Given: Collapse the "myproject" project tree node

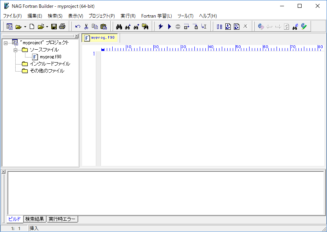Looking at the screenshot, I should coord(5,43).
